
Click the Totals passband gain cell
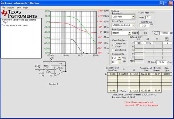(112, 91)
